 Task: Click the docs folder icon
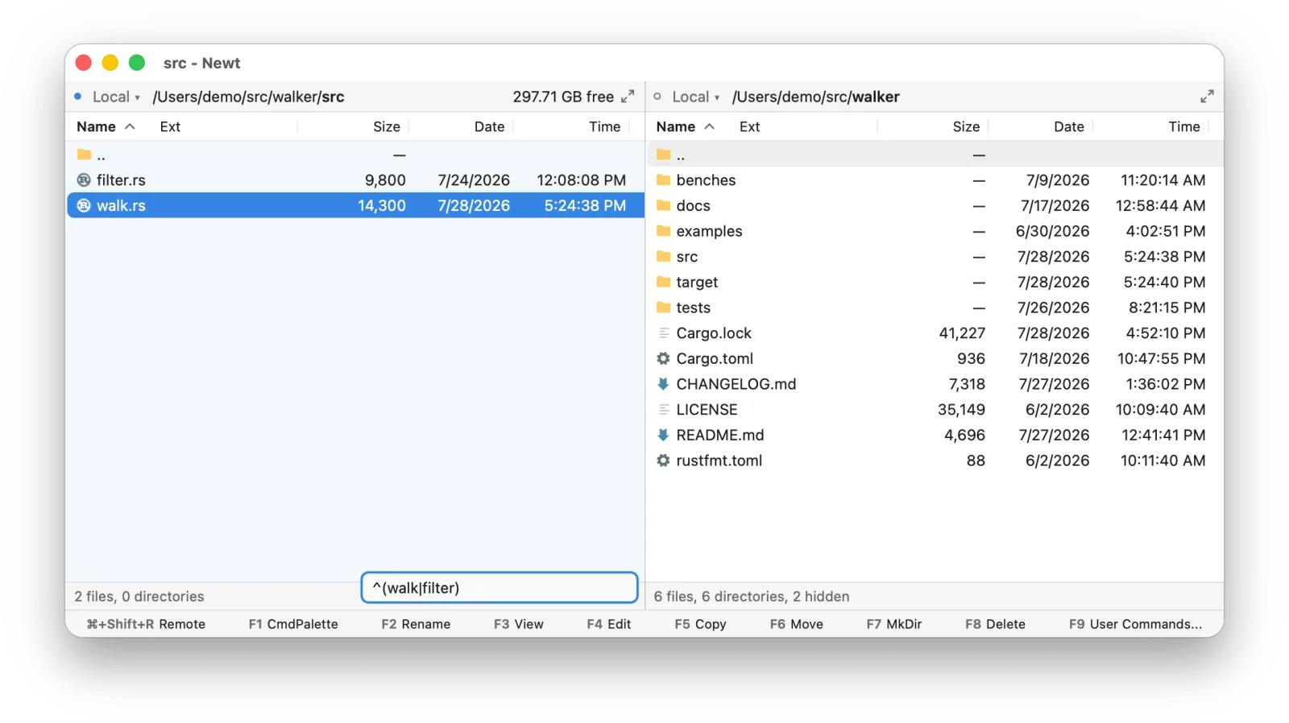(663, 206)
